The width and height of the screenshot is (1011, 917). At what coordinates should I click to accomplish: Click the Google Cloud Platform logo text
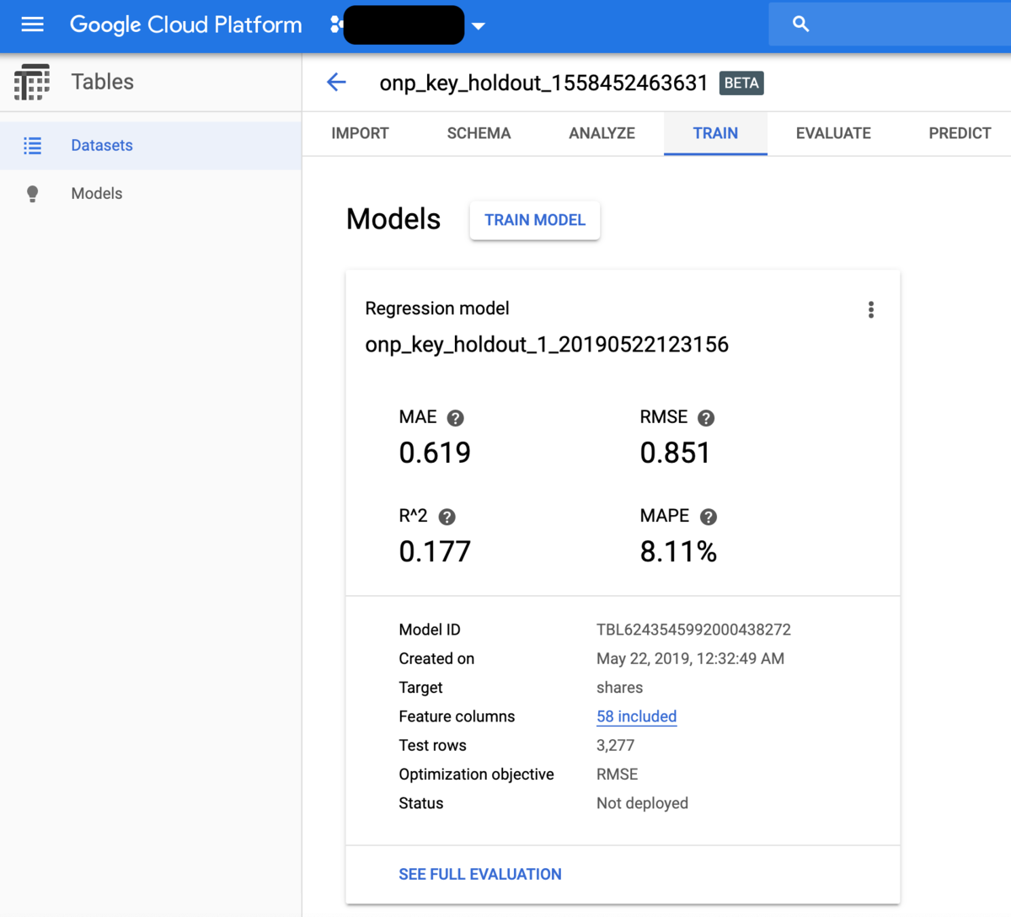click(x=185, y=24)
